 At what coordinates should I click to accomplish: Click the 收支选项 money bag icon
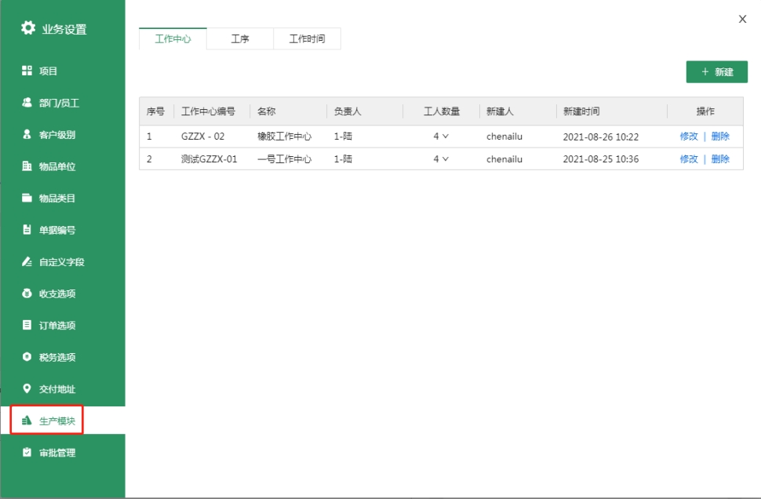(27, 293)
